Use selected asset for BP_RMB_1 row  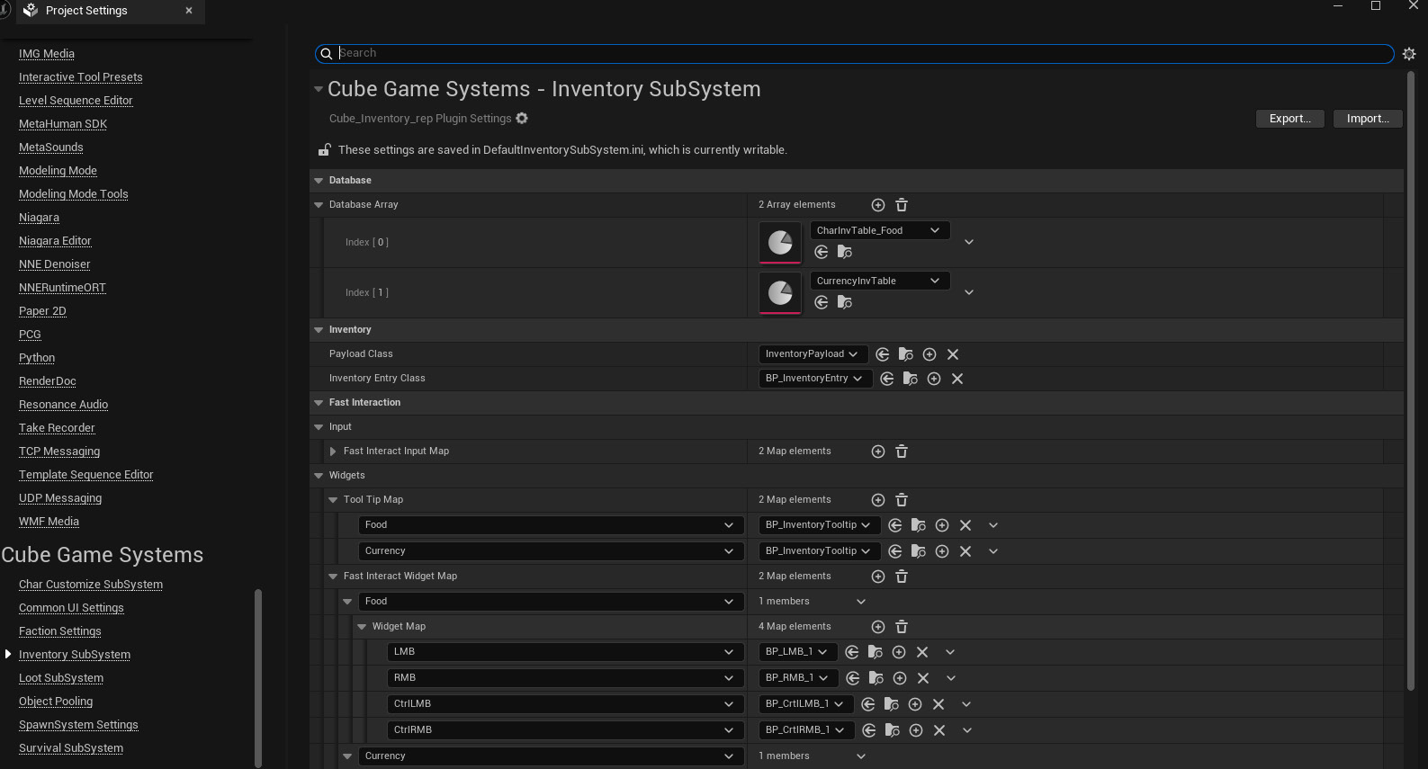(x=853, y=678)
